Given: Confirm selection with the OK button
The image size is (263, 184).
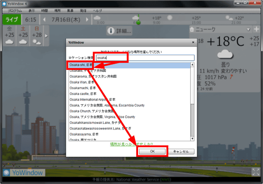Looking at the screenshot, I should [x=152, y=151].
